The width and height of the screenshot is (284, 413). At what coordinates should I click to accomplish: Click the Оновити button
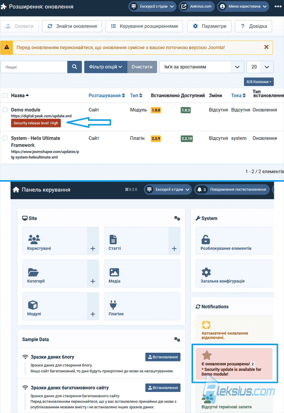(x=20, y=26)
